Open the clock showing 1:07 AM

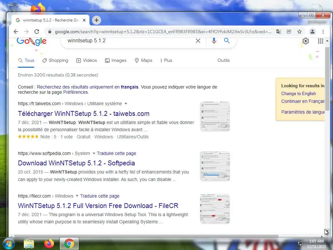click(316, 244)
